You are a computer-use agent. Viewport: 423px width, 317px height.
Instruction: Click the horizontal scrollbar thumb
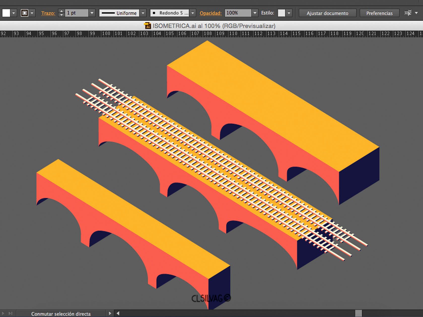pos(358,313)
